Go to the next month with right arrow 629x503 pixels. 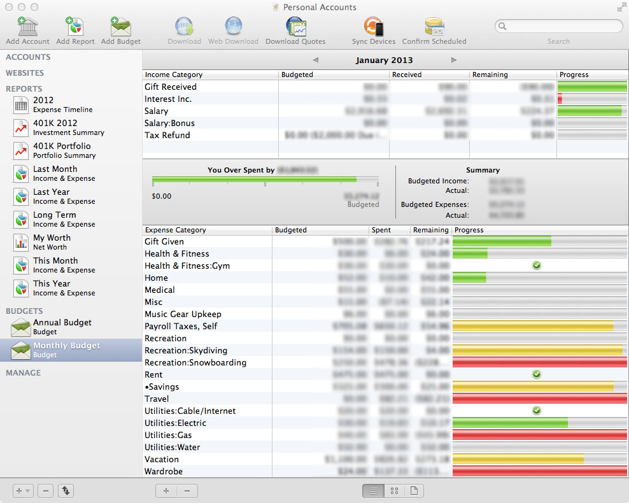click(454, 60)
